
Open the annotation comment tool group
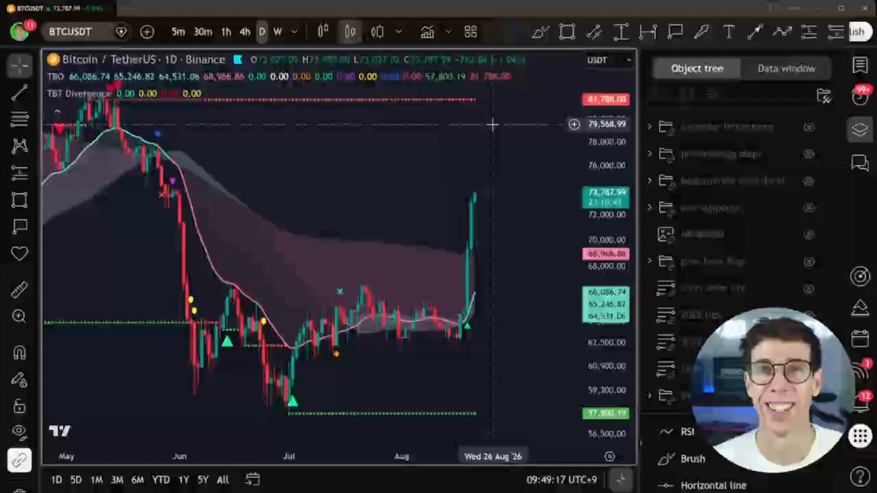[x=19, y=227]
